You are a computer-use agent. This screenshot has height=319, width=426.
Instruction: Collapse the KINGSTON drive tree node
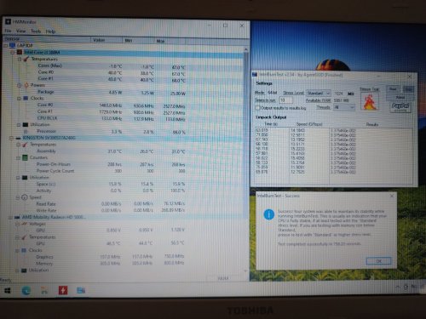pos(11,138)
